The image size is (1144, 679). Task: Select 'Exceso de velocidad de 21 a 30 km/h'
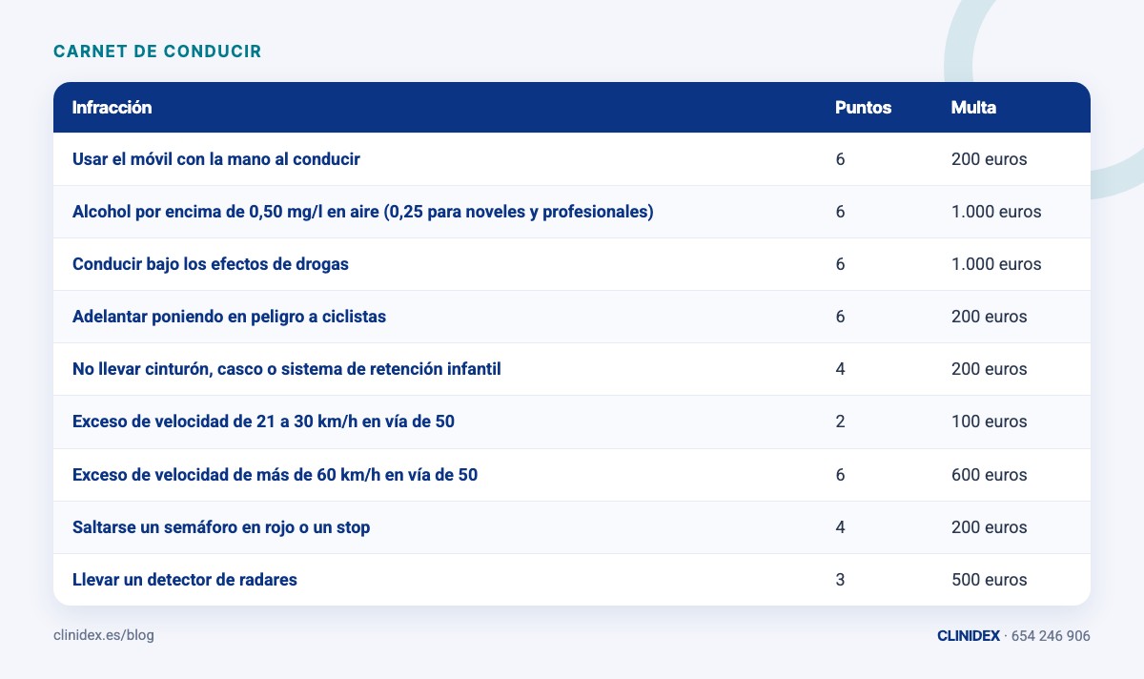click(x=263, y=422)
